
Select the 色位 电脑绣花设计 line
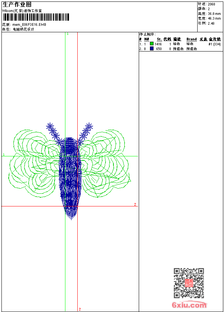18,29
